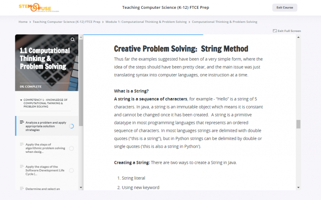Click completion circle for 'Apply the stages' lesson
The width and height of the screenshot is (321, 200).
click(71, 170)
